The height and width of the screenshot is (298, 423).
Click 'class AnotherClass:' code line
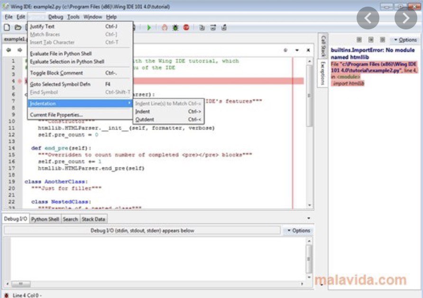pos(56,182)
